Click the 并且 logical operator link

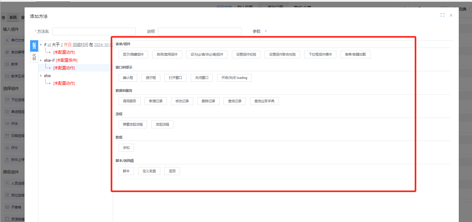68,45
